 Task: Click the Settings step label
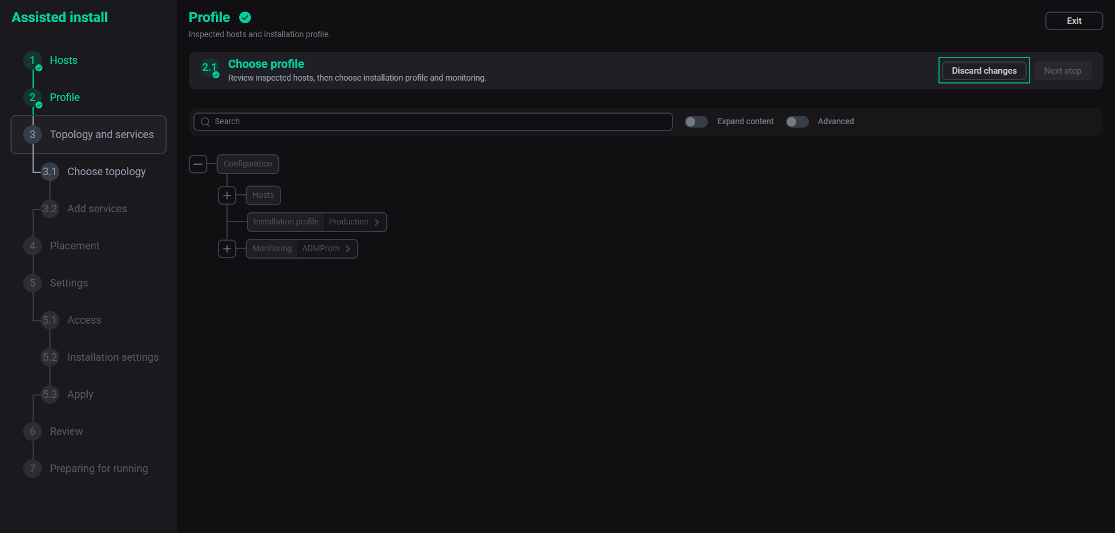pos(69,283)
